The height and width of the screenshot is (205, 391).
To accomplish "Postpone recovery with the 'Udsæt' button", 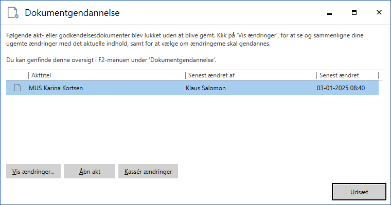I will (359, 191).
